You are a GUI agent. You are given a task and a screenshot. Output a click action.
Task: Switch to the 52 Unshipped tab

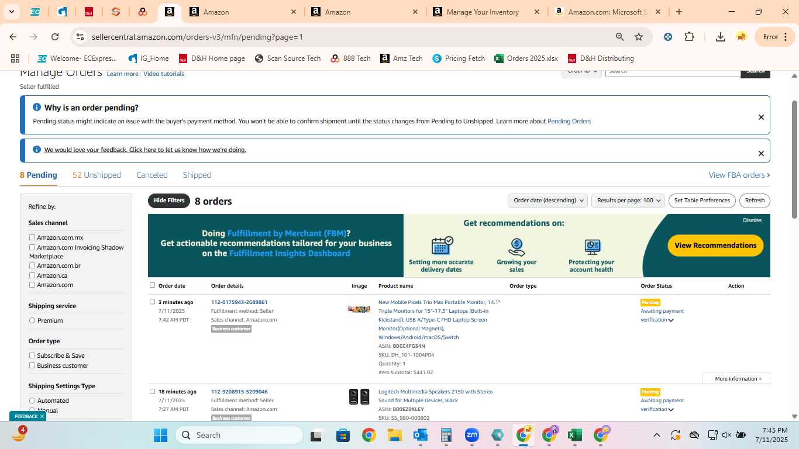coord(97,175)
